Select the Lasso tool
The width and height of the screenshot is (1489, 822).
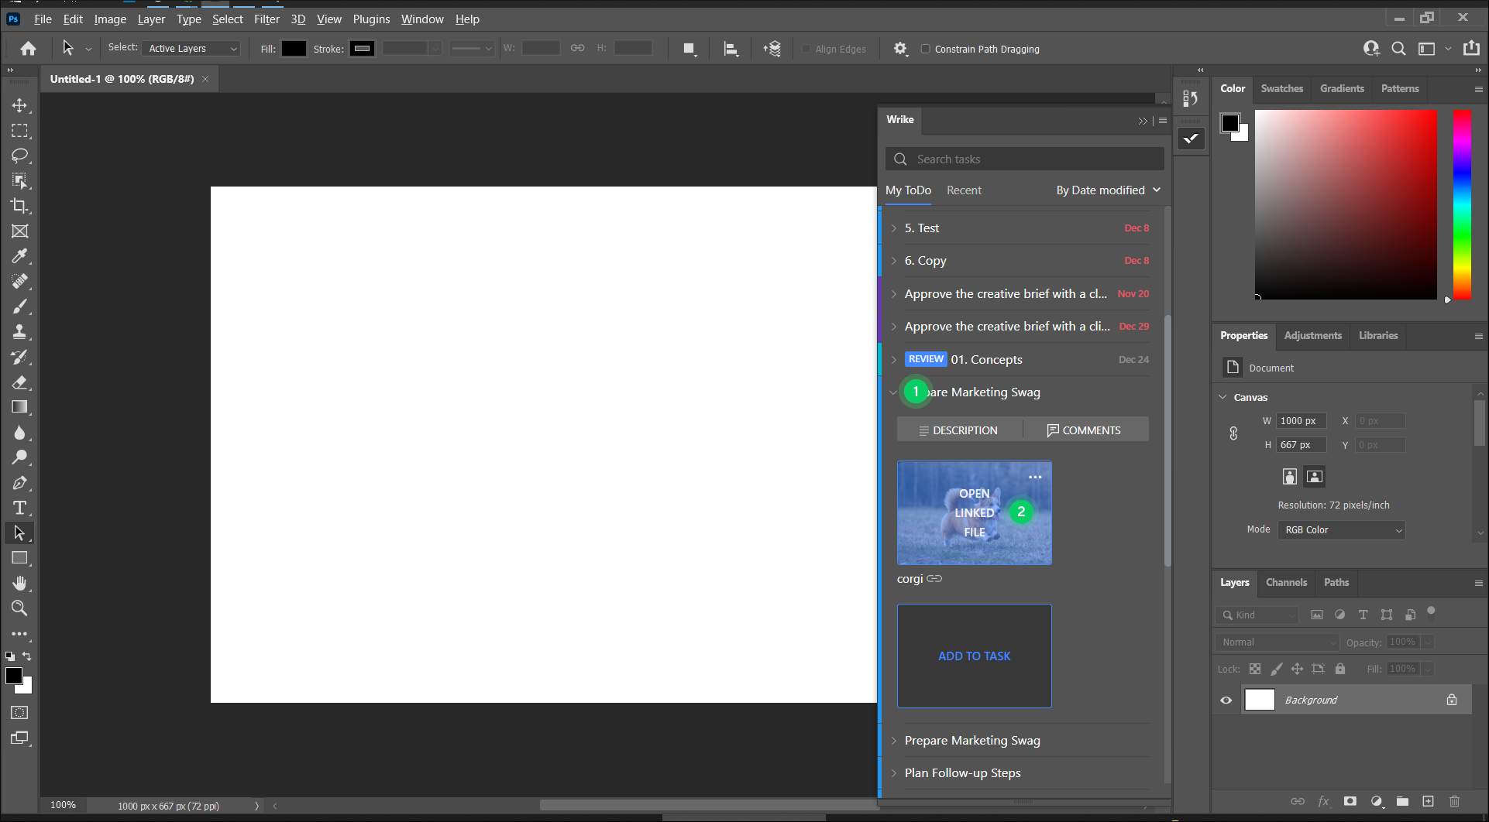20,156
